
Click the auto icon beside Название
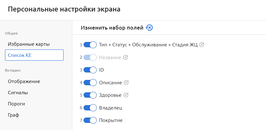126,57
